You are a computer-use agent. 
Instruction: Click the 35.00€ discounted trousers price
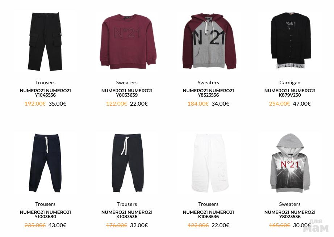[x=58, y=104]
